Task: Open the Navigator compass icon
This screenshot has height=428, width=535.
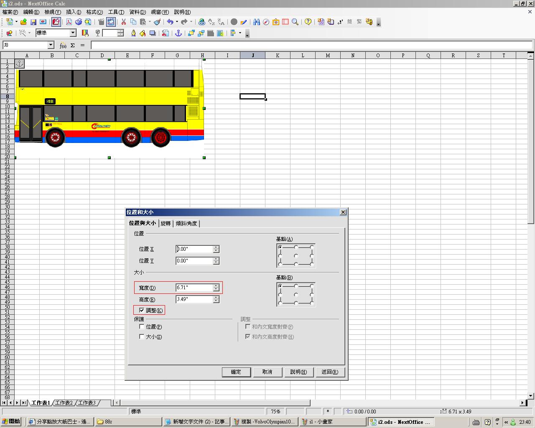Action: (266, 22)
